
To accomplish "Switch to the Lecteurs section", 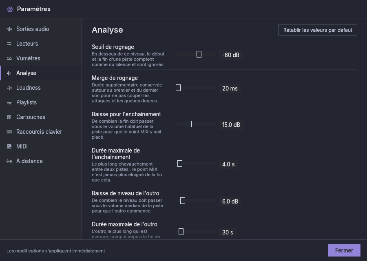I will [x=41, y=44].
